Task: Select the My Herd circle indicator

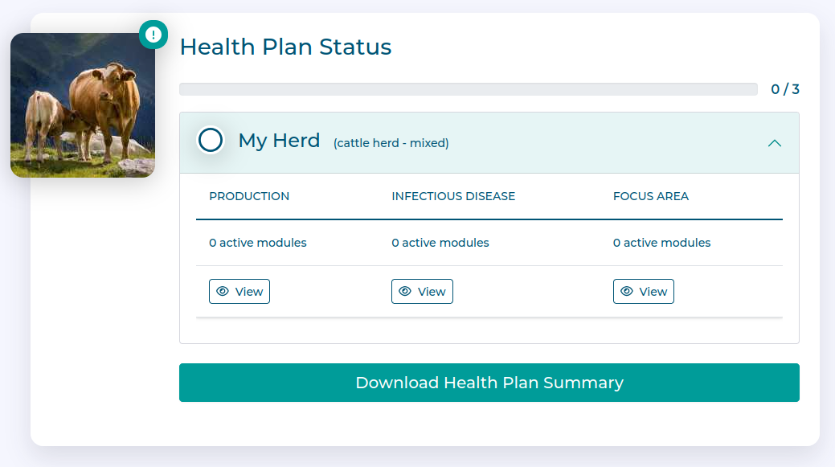Action: coord(211,141)
